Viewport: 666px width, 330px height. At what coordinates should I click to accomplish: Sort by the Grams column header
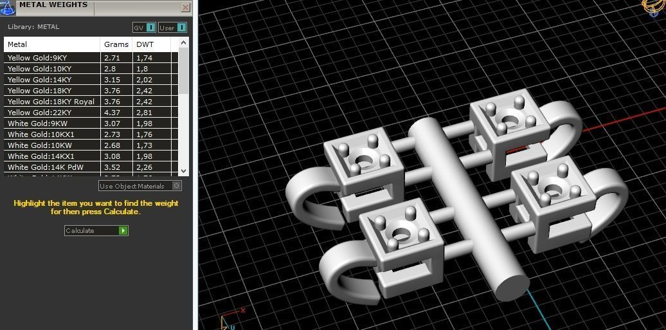point(116,44)
